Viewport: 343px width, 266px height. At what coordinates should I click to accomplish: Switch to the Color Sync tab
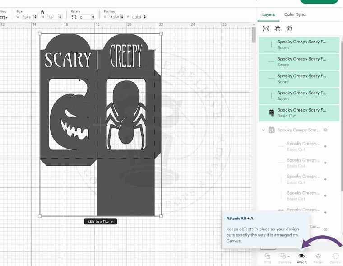[x=295, y=14]
